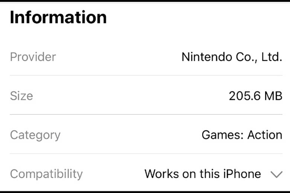Image resolution: width=290 pixels, height=193 pixels.
Task: Tap the 'MB' unit in the size row
Action: click(273, 96)
